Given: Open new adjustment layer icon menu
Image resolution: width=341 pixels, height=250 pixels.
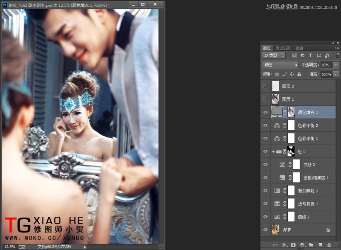Looking at the screenshot, I should pyautogui.click(x=303, y=245).
